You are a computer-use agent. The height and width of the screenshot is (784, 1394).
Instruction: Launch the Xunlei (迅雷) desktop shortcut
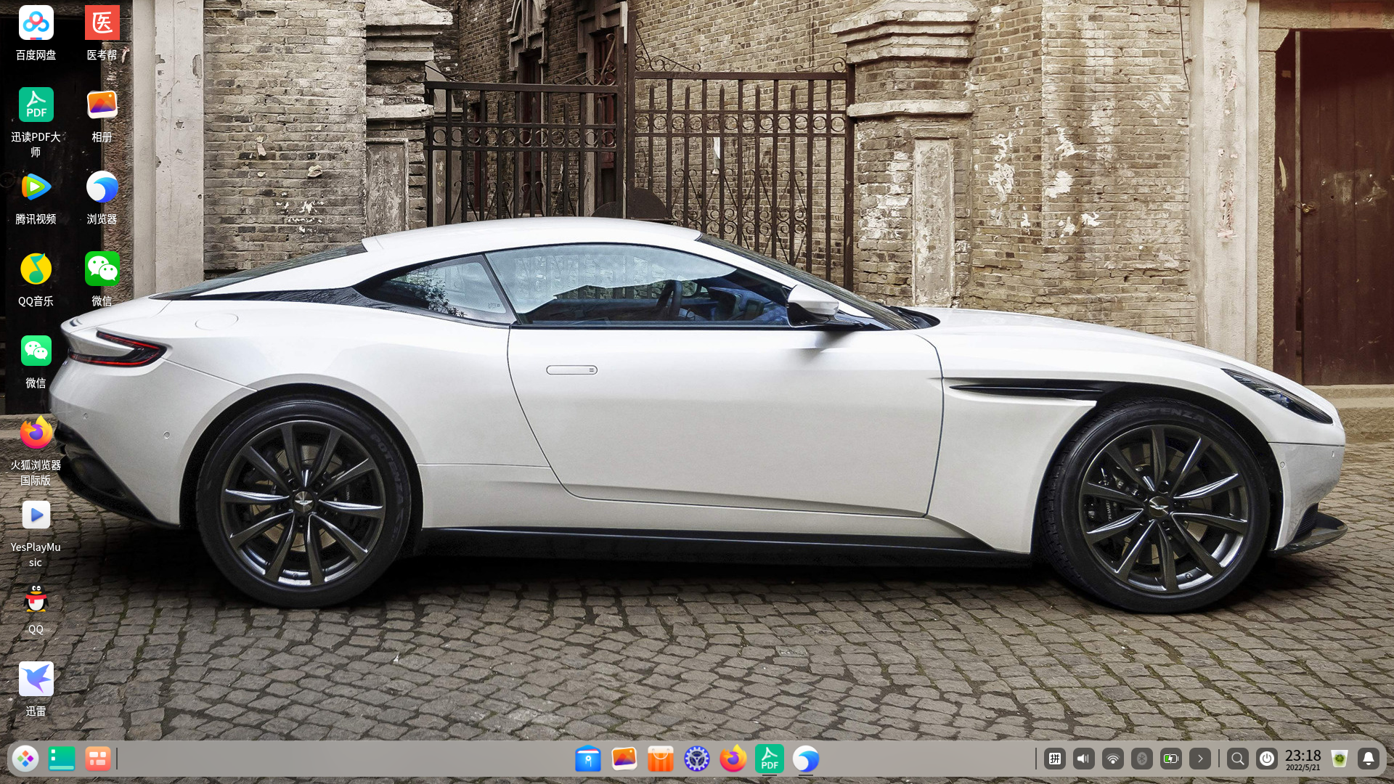[x=36, y=680]
